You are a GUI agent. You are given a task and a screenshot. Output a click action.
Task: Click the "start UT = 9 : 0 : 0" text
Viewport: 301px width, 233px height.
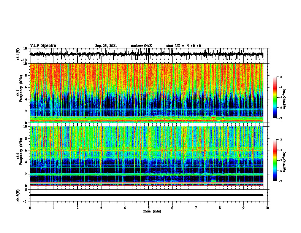184,46
